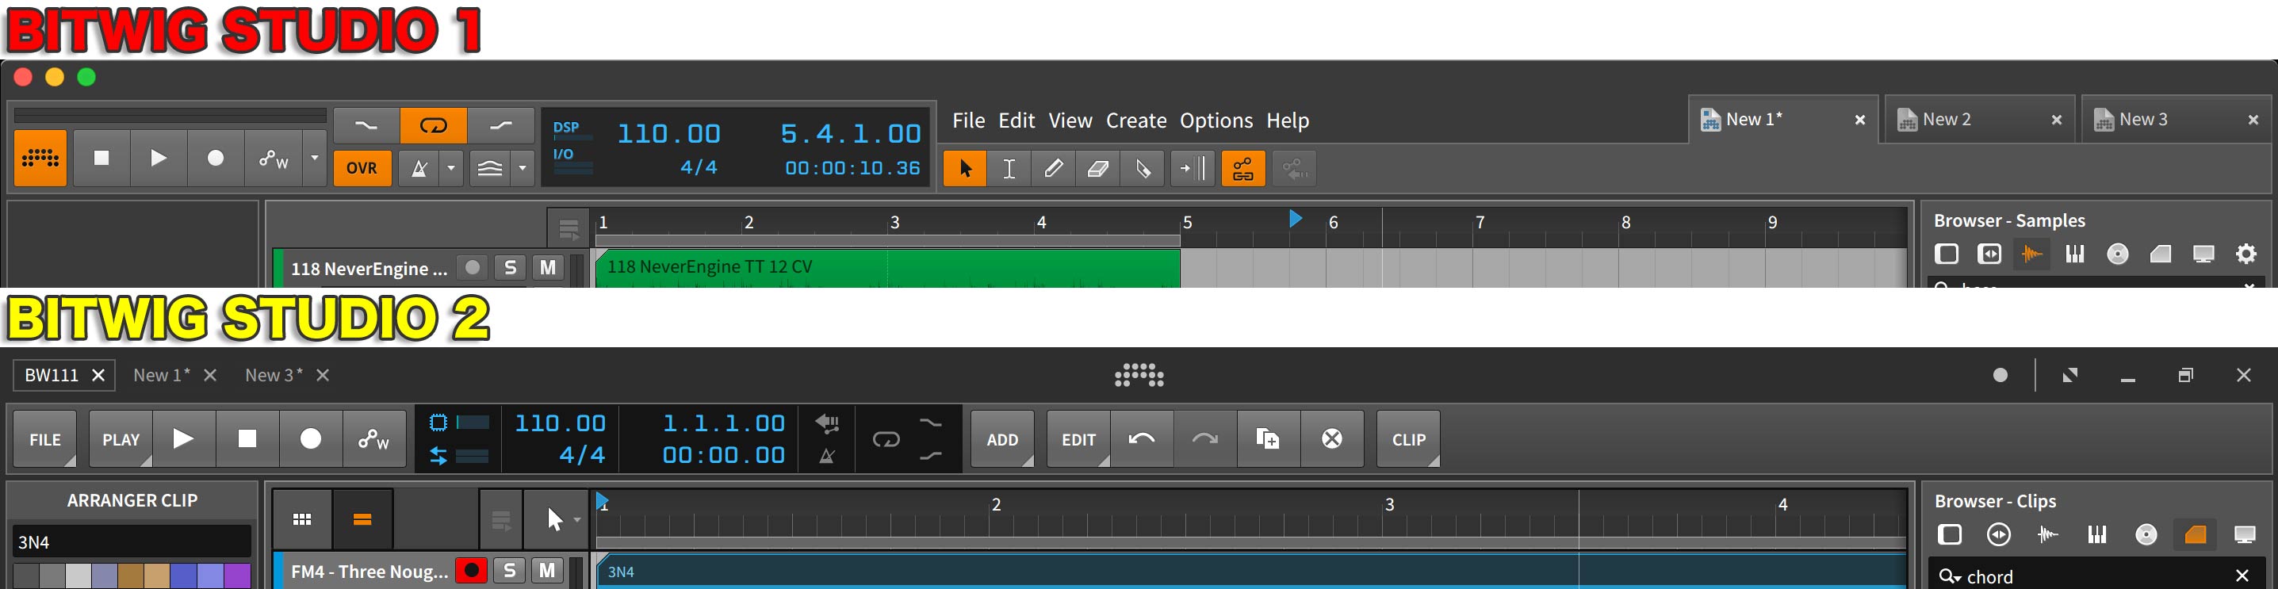Open the File menu in Studio 1

pyautogui.click(x=968, y=120)
